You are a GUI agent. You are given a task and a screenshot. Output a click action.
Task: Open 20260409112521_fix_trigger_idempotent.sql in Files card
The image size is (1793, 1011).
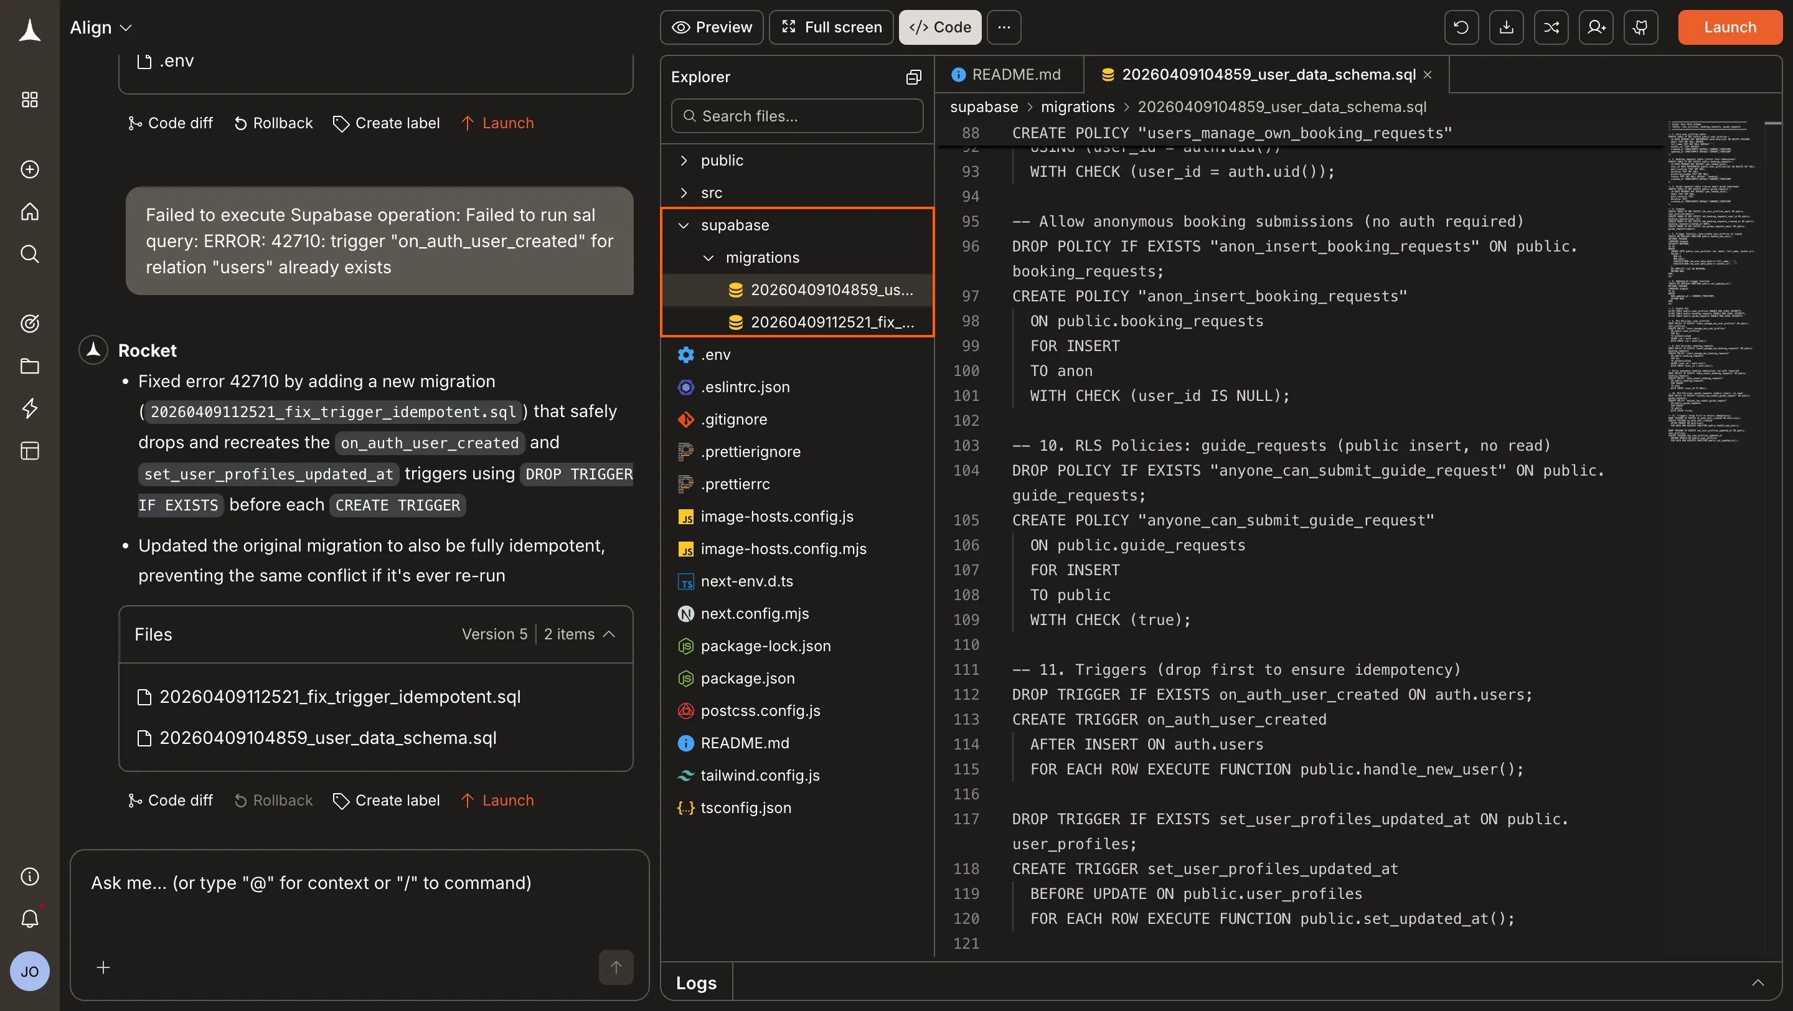(x=330, y=697)
